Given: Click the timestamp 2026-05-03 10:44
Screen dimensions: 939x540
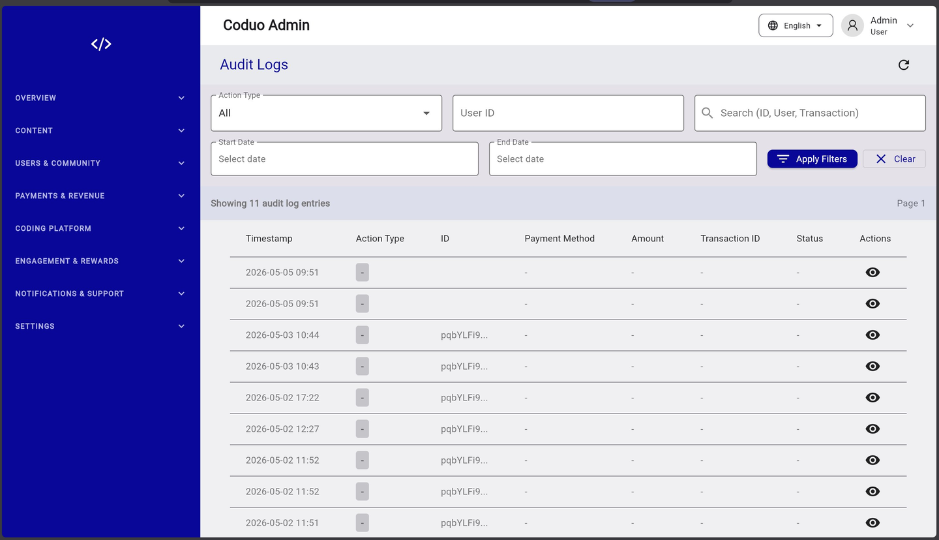Looking at the screenshot, I should coord(282,335).
